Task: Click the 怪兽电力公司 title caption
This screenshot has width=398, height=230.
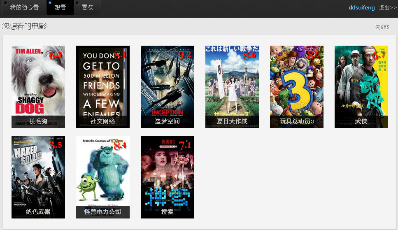Action: click(x=103, y=212)
